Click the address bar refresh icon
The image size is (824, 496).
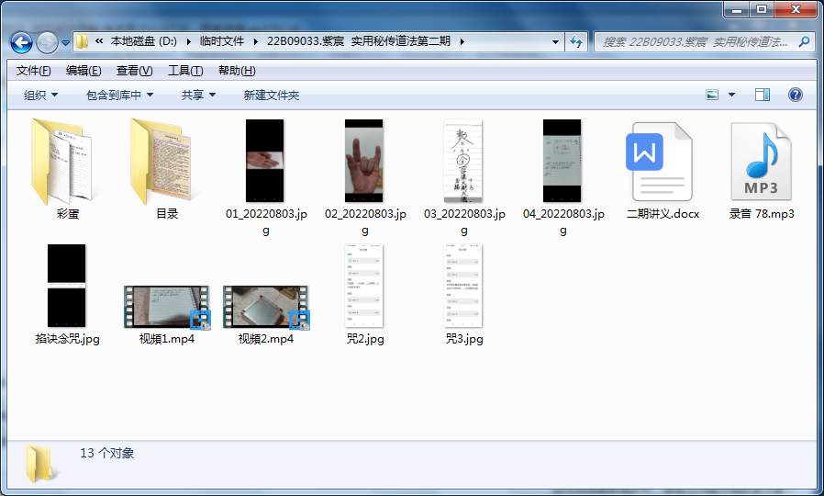(x=576, y=41)
